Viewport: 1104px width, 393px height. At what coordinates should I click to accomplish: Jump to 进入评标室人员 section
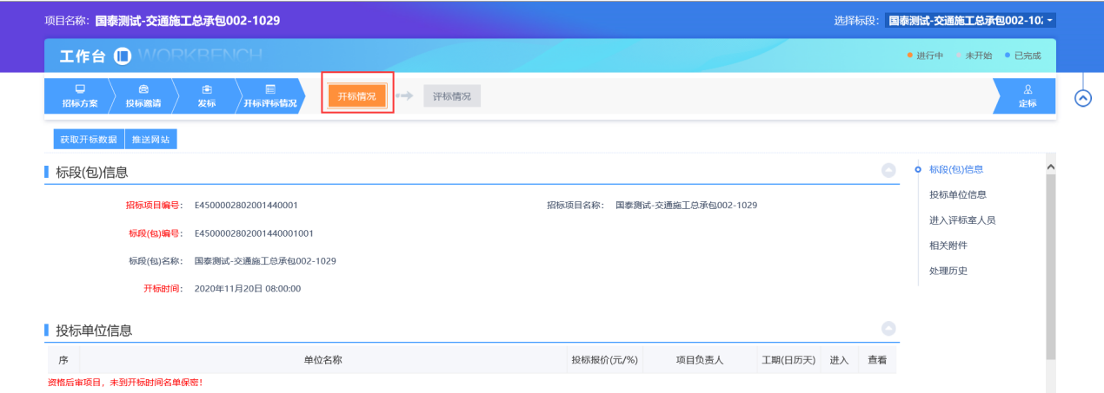tap(961, 220)
